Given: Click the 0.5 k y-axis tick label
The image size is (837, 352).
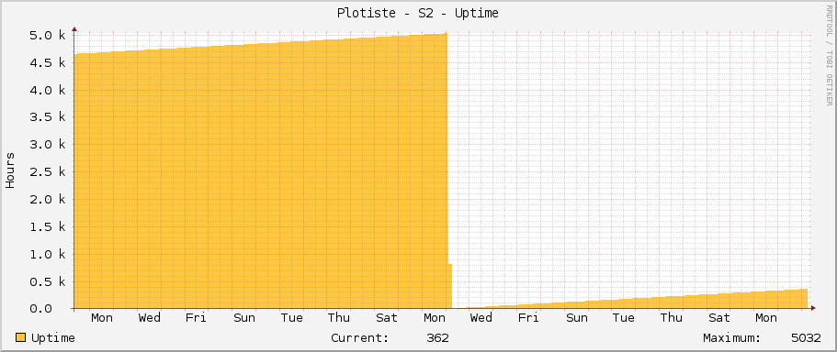Looking at the screenshot, I should point(48,281).
